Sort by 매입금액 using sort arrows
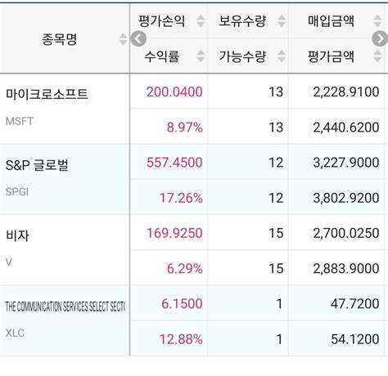This screenshot has height=376, width=388. (x=377, y=21)
